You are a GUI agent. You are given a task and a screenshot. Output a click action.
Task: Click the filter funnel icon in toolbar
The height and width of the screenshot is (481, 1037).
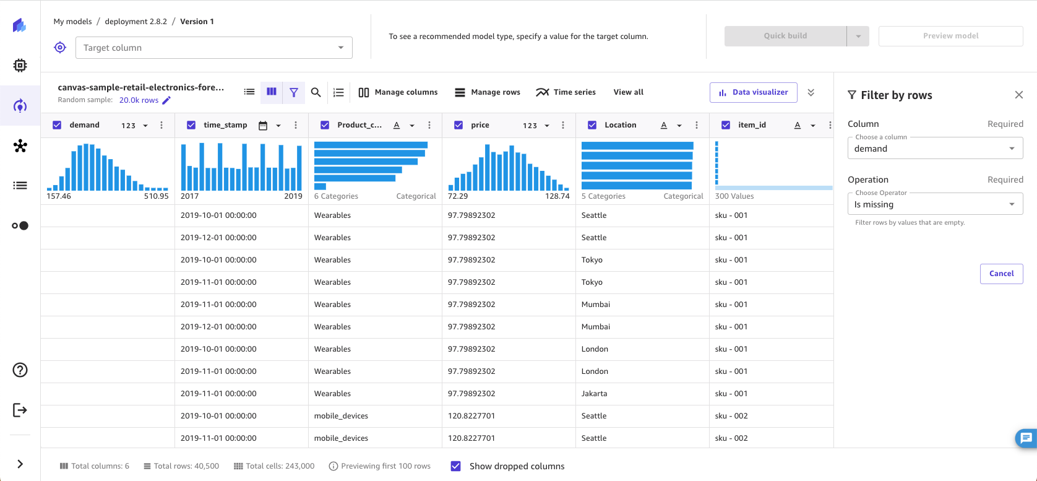294,92
